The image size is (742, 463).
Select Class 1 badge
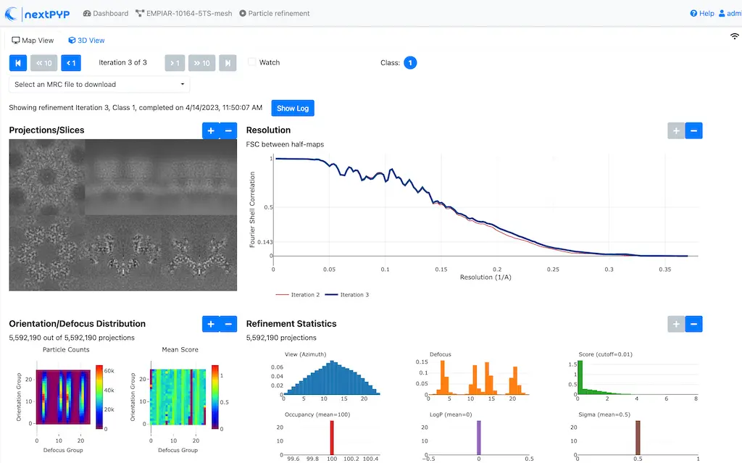(x=410, y=63)
